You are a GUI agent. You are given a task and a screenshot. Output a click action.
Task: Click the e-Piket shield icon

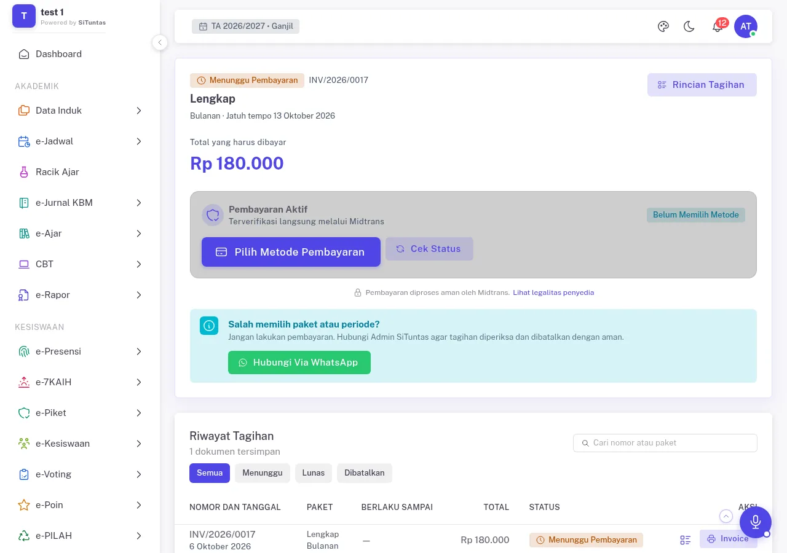tap(24, 413)
